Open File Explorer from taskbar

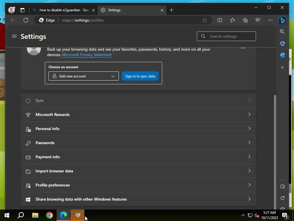pyautogui.click(x=35, y=215)
